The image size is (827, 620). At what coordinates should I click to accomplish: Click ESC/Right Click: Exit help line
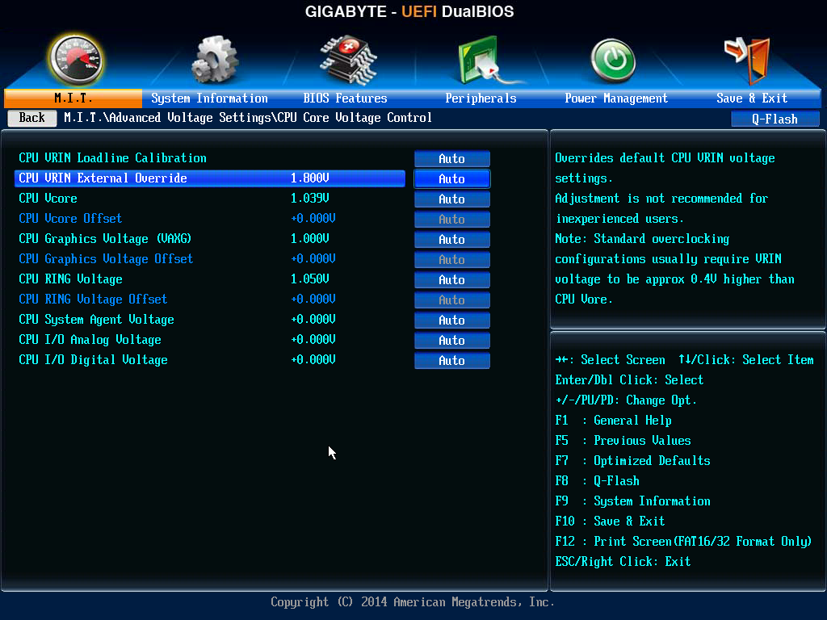click(x=623, y=562)
